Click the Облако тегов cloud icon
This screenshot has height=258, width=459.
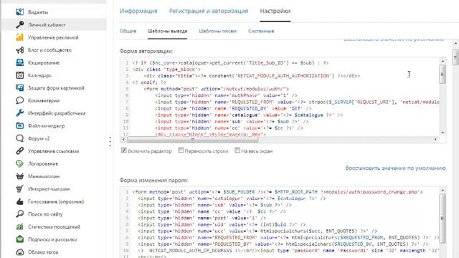tap(19, 252)
